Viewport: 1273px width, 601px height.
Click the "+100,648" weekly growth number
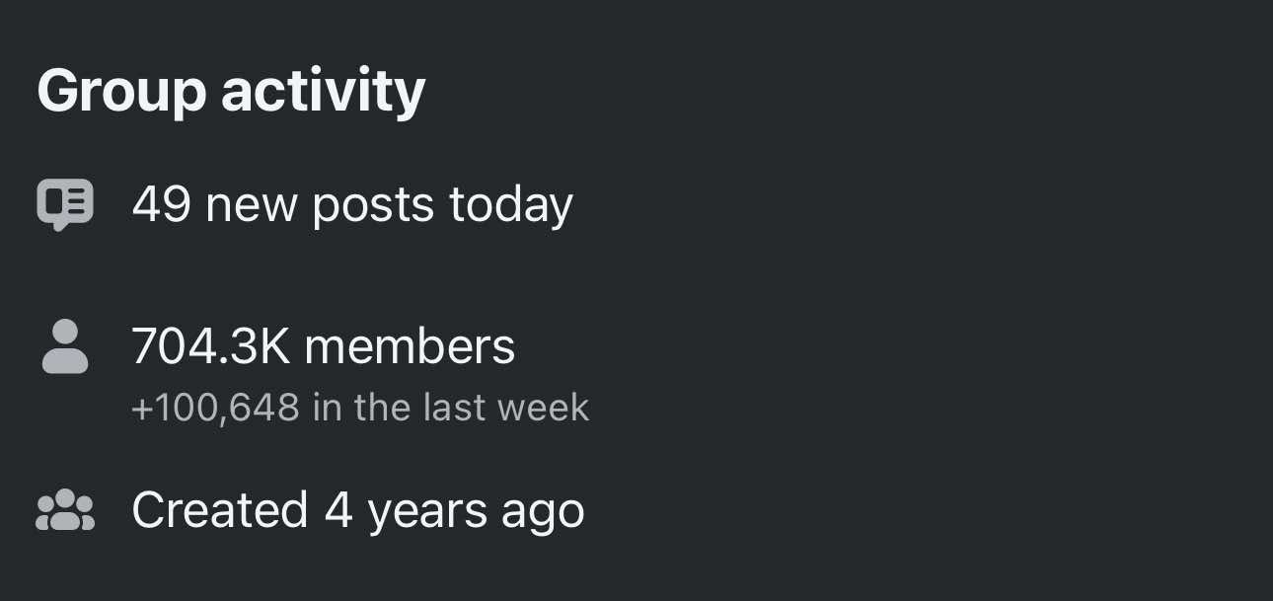pos(215,408)
